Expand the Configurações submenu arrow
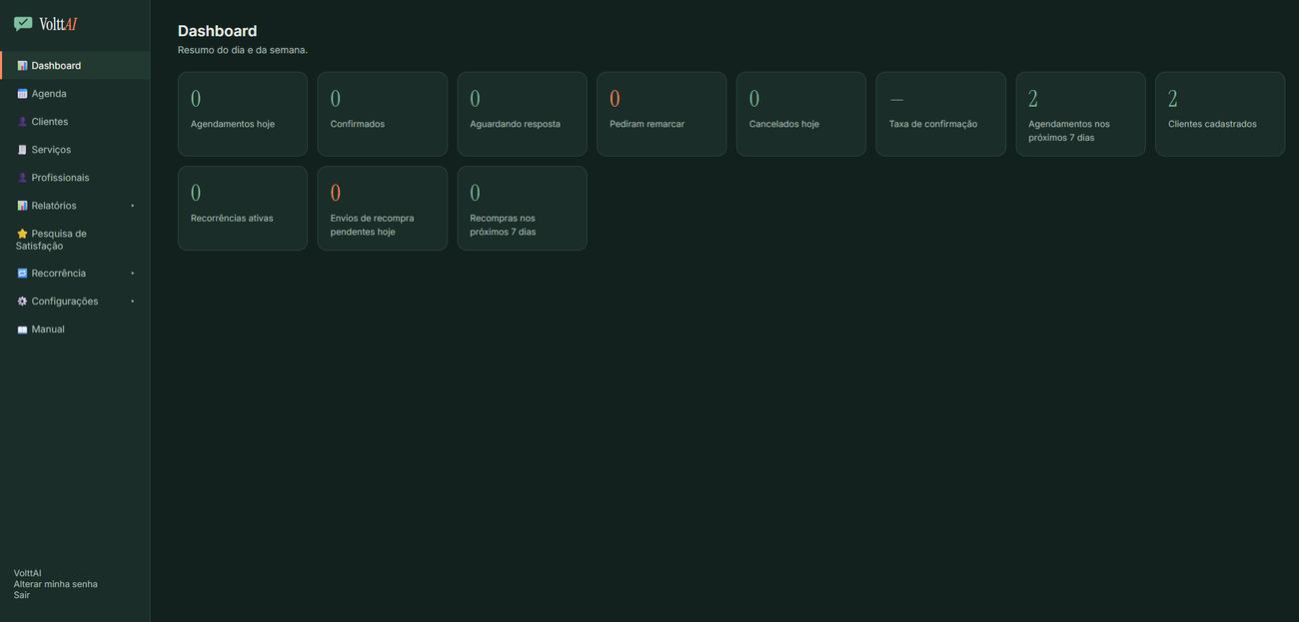 (132, 302)
